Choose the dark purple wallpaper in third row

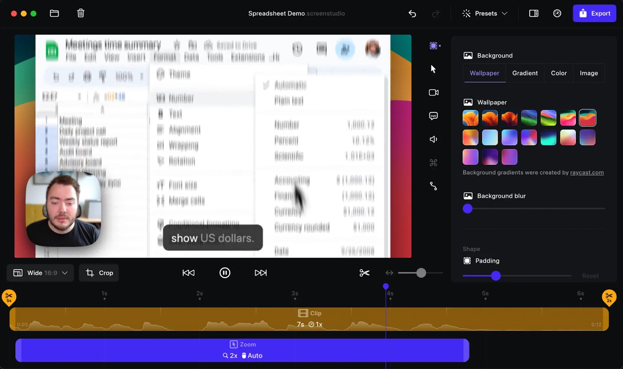point(490,157)
